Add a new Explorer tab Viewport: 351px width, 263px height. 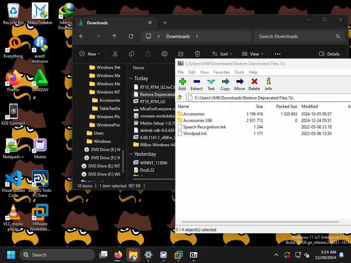165,23
